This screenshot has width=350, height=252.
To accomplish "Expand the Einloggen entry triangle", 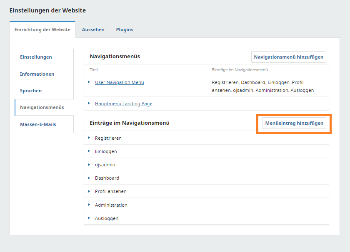I will [89, 151].
